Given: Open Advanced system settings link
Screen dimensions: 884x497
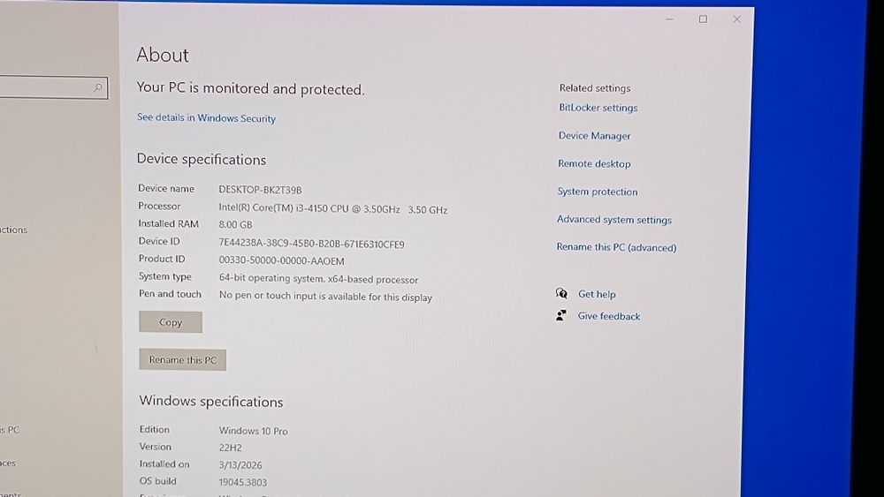Looking at the screenshot, I should point(614,220).
